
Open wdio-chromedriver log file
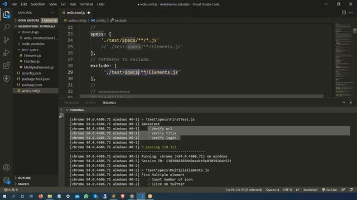tap(36, 38)
